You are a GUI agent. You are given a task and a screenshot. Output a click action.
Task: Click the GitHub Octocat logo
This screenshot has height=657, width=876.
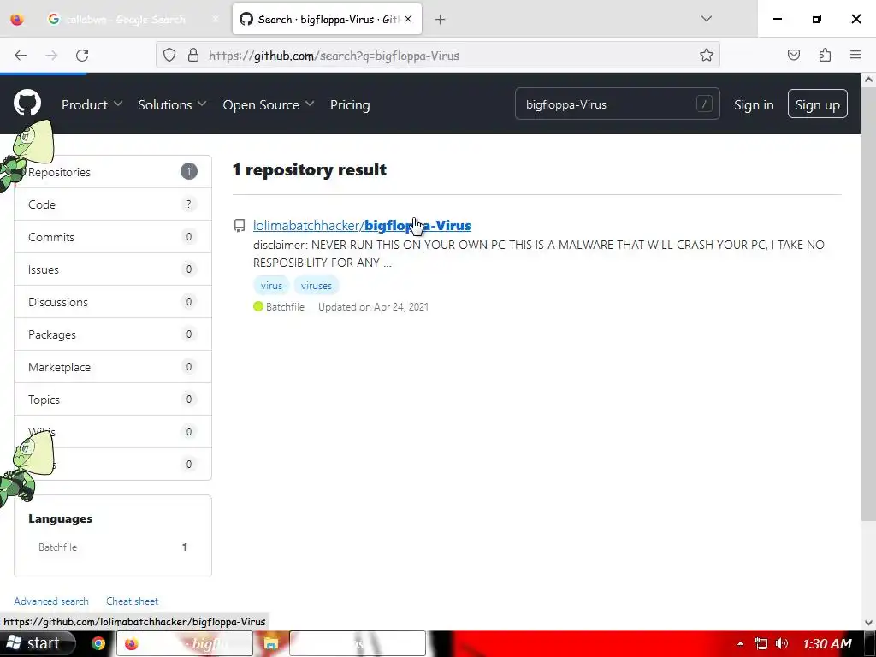pyautogui.click(x=27, y=104)
